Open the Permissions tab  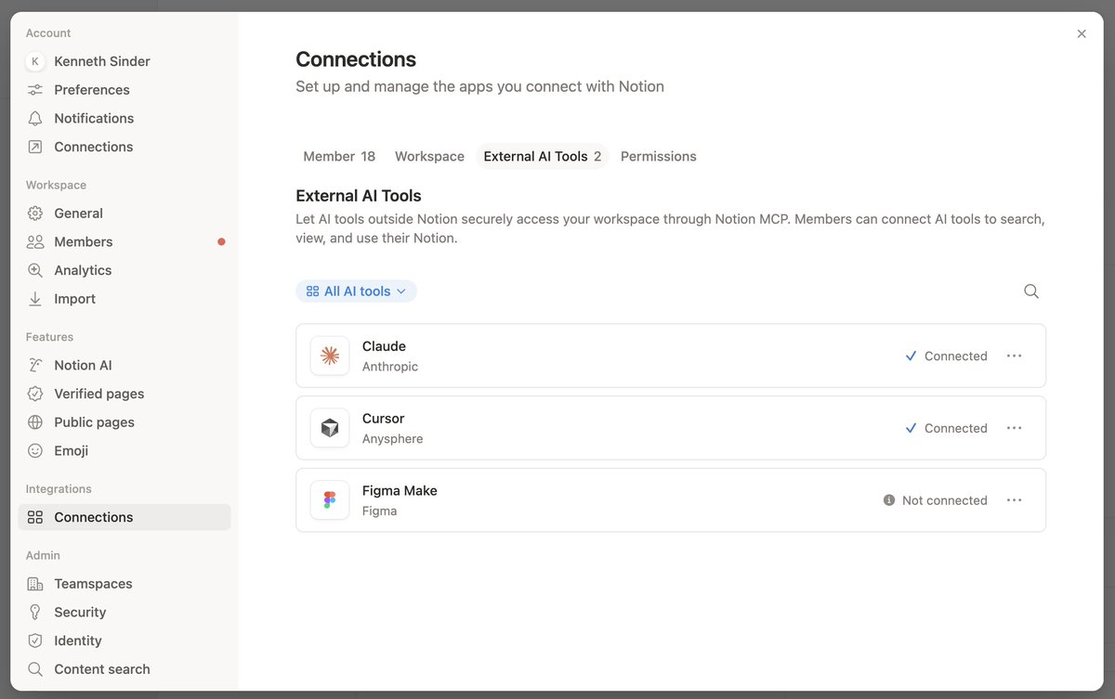(x=659, y=157)
